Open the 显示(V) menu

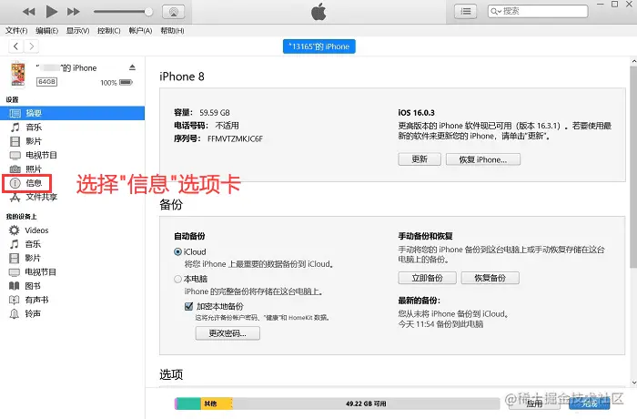click(x=77, y=30)
